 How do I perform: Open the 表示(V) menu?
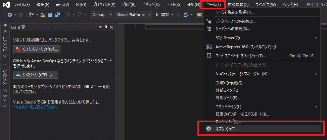(x=62, y=5)
